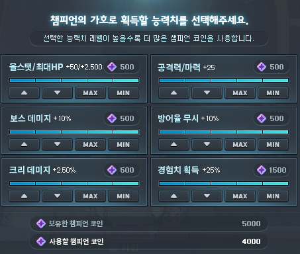Set 경험치 획득 to MIN
The height and width of the screenshot is (254, 300).
pyautogui.click(x=273, y=196)
